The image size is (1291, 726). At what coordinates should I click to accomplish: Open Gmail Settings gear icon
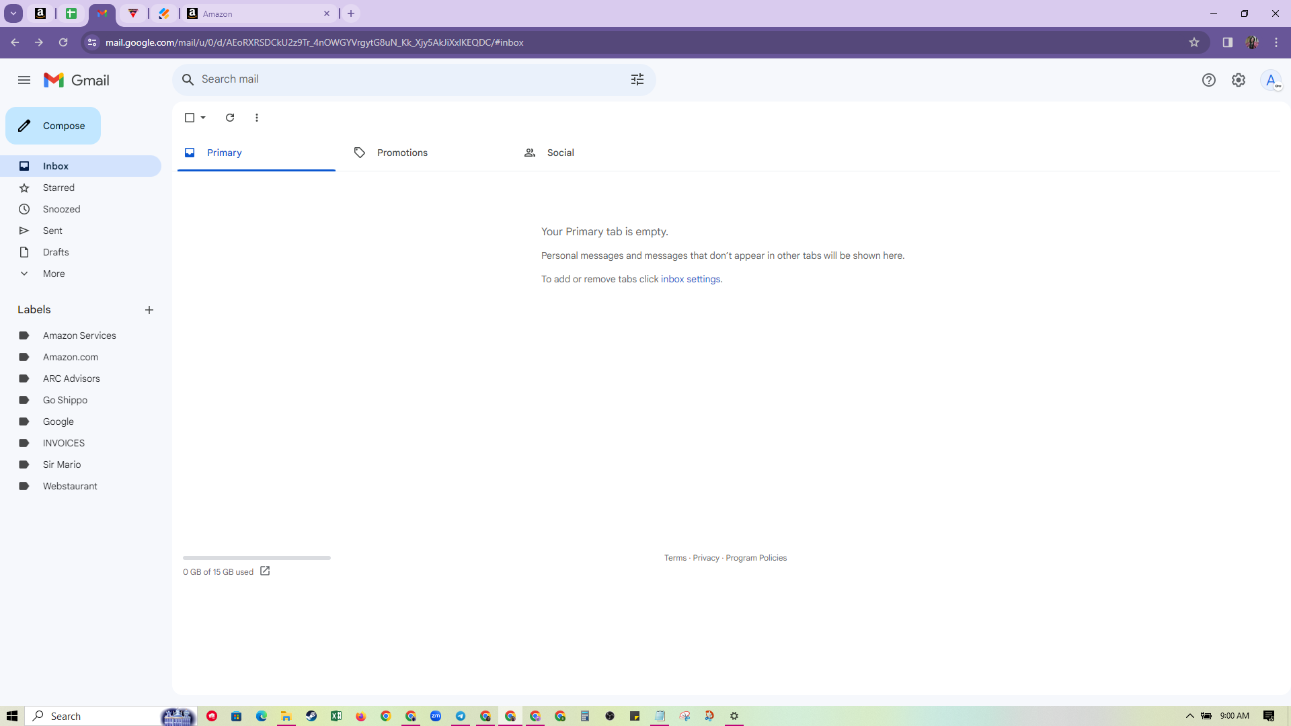1239,80
